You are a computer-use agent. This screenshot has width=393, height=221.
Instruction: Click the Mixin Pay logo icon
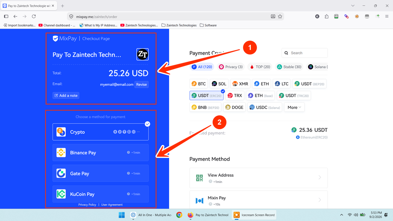point(199,201)
